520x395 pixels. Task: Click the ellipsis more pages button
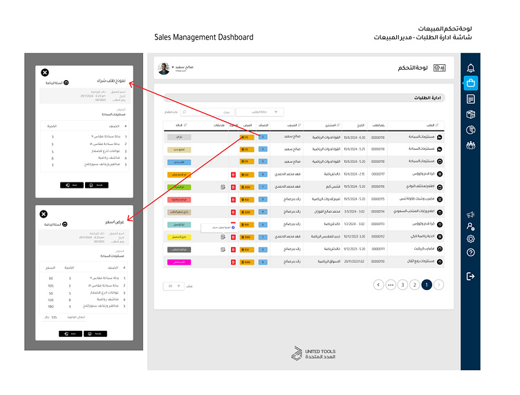pos(391,285)
